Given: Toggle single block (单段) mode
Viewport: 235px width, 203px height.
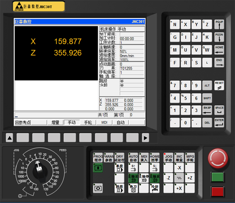Looking at the screenshot, I should tap(119, 168).
